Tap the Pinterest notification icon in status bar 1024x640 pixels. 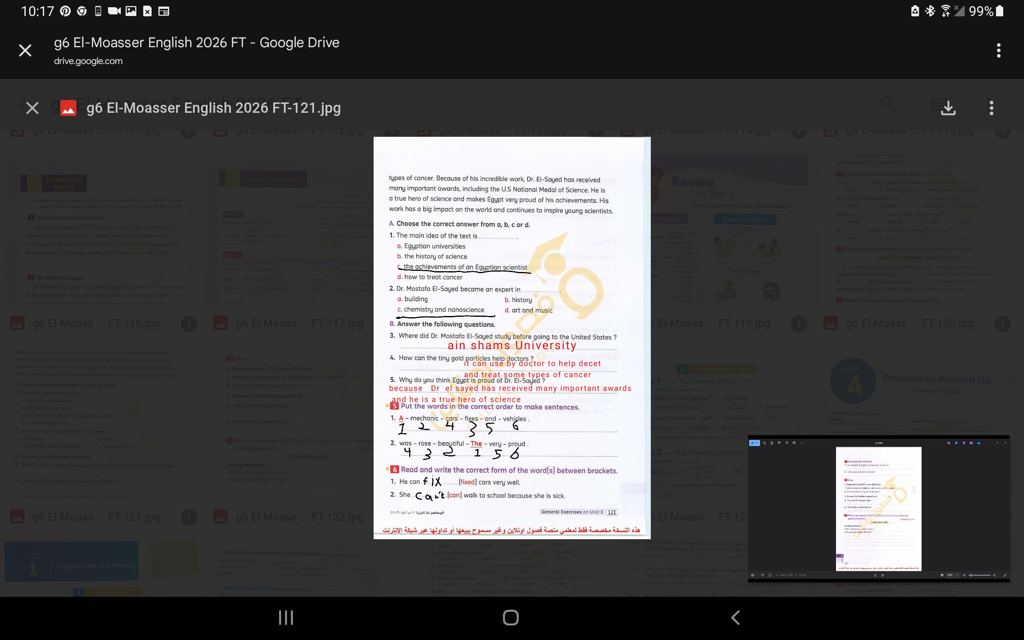coord(65,11)
